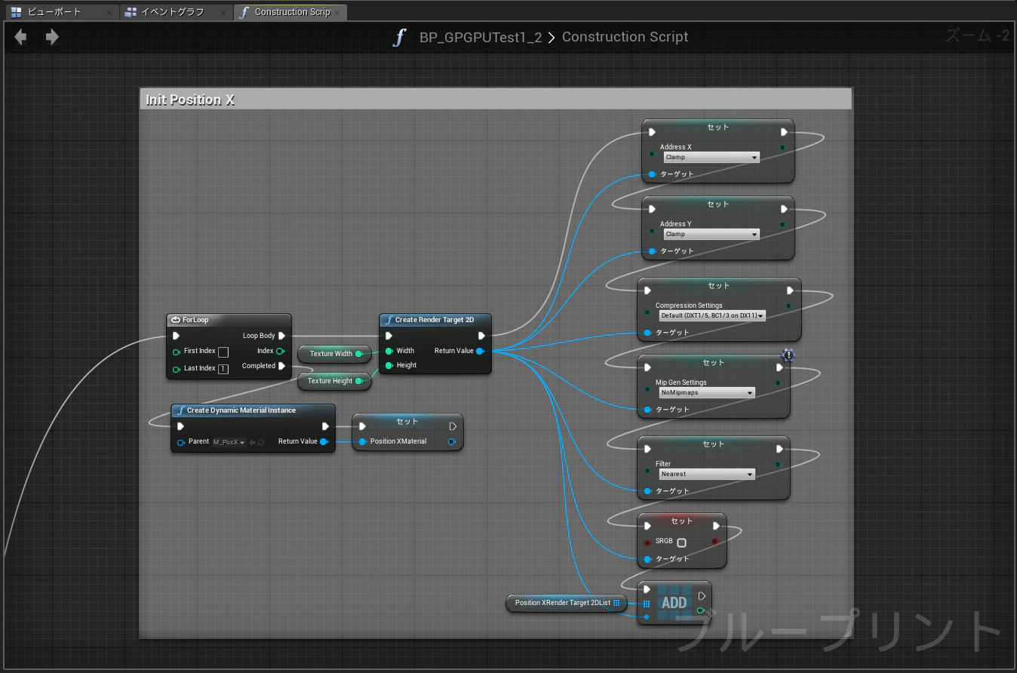
Task: Open the Address X Clamp dropdown
Action: (711, 157)
